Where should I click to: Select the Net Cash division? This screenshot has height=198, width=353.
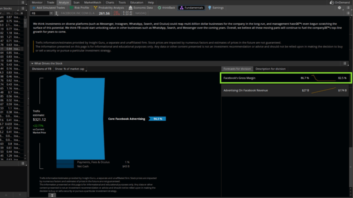pos(83,166)
